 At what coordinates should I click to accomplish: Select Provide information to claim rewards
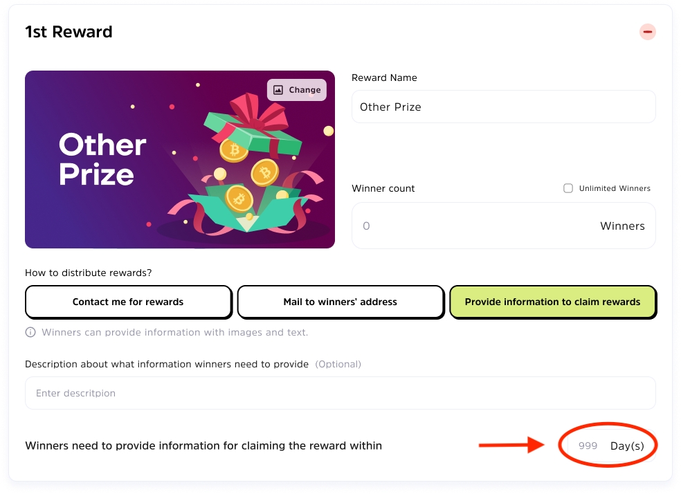coord(553,302)
